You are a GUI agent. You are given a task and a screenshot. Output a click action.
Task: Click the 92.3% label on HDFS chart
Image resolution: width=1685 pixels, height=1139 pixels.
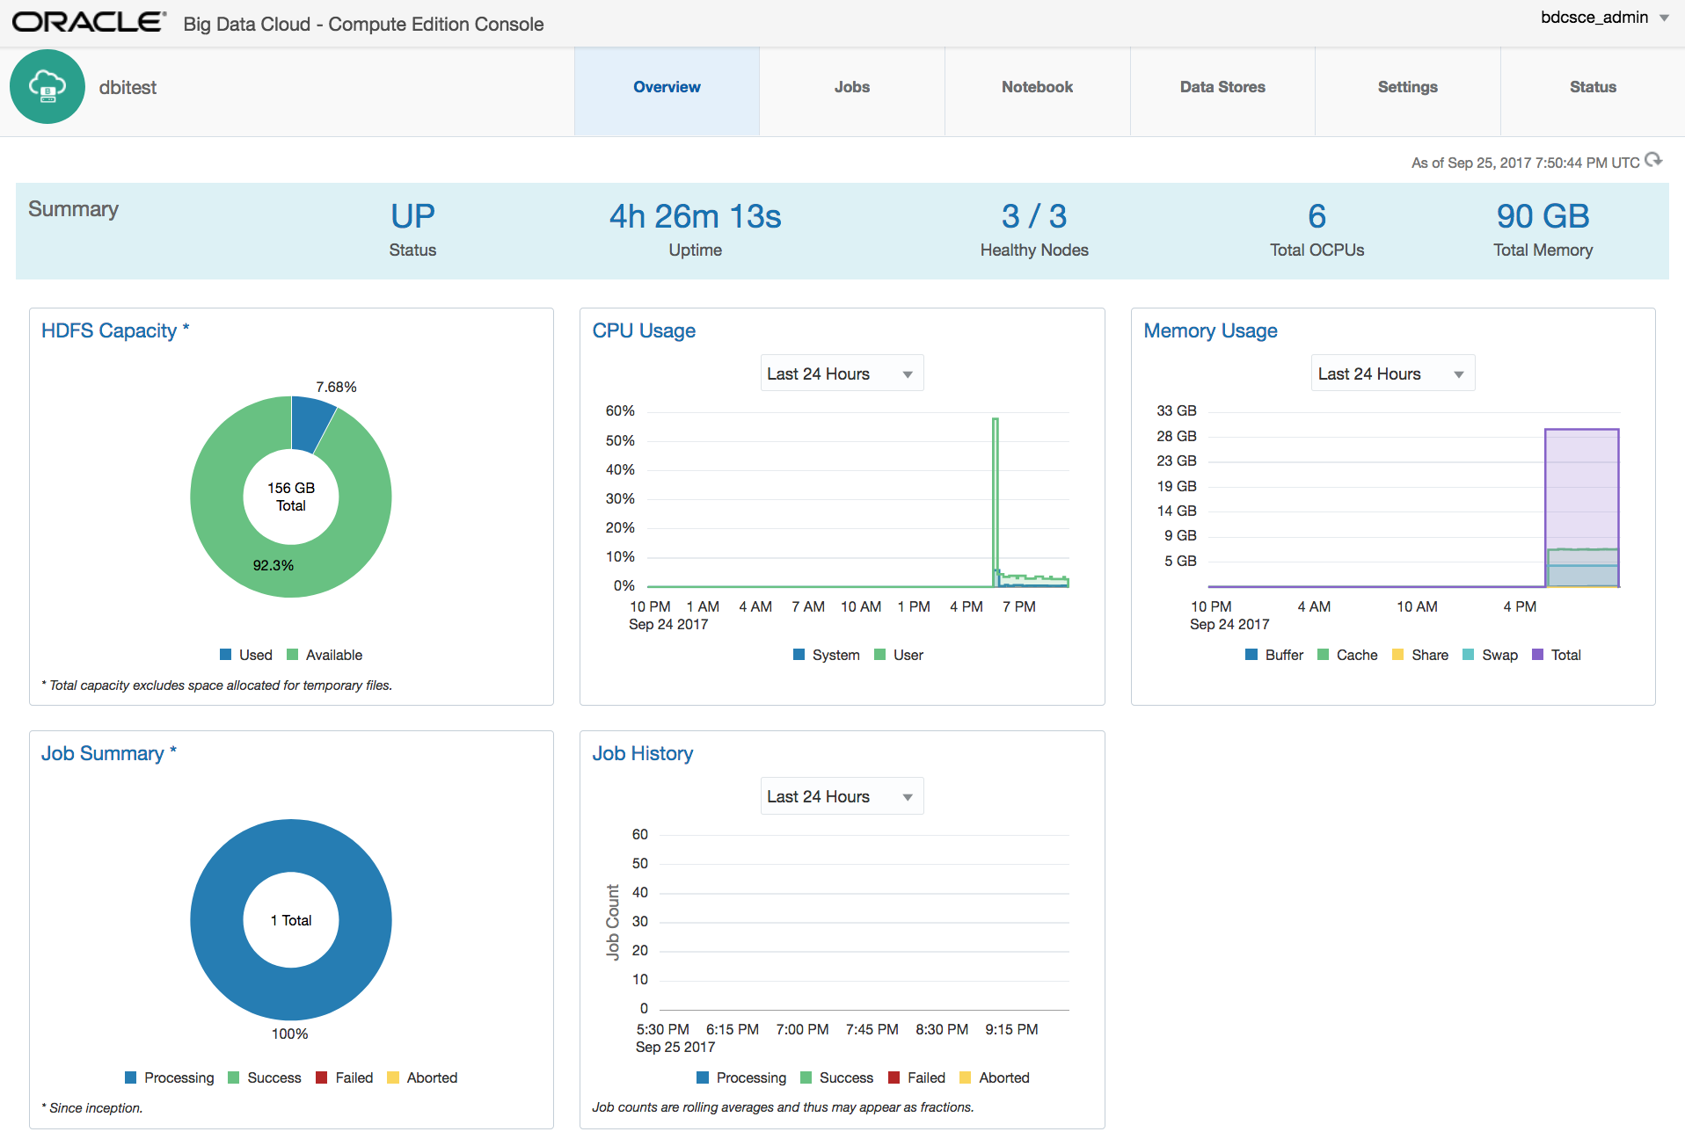coord(274,565)
